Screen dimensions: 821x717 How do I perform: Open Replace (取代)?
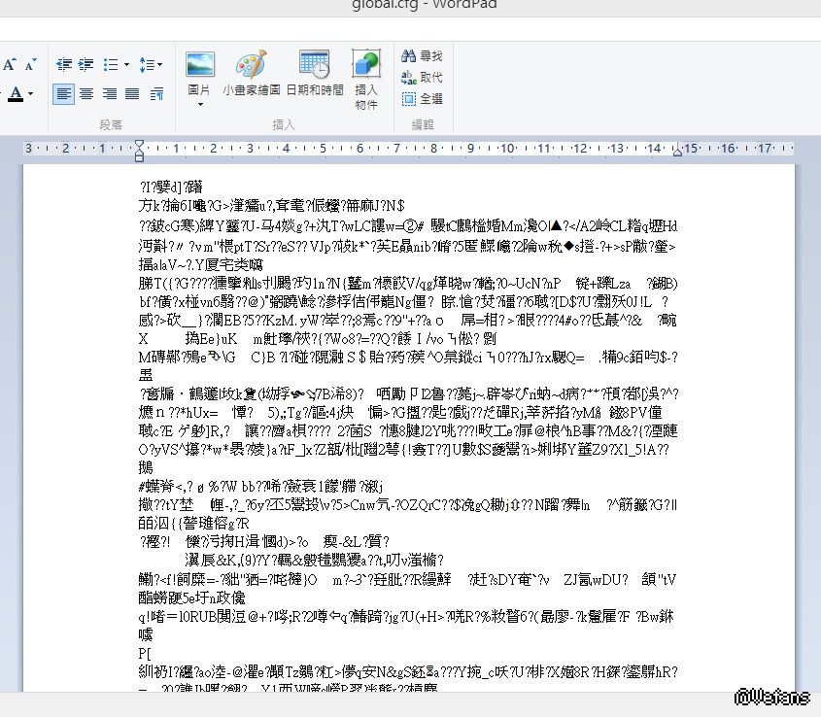tap(422, 78)
